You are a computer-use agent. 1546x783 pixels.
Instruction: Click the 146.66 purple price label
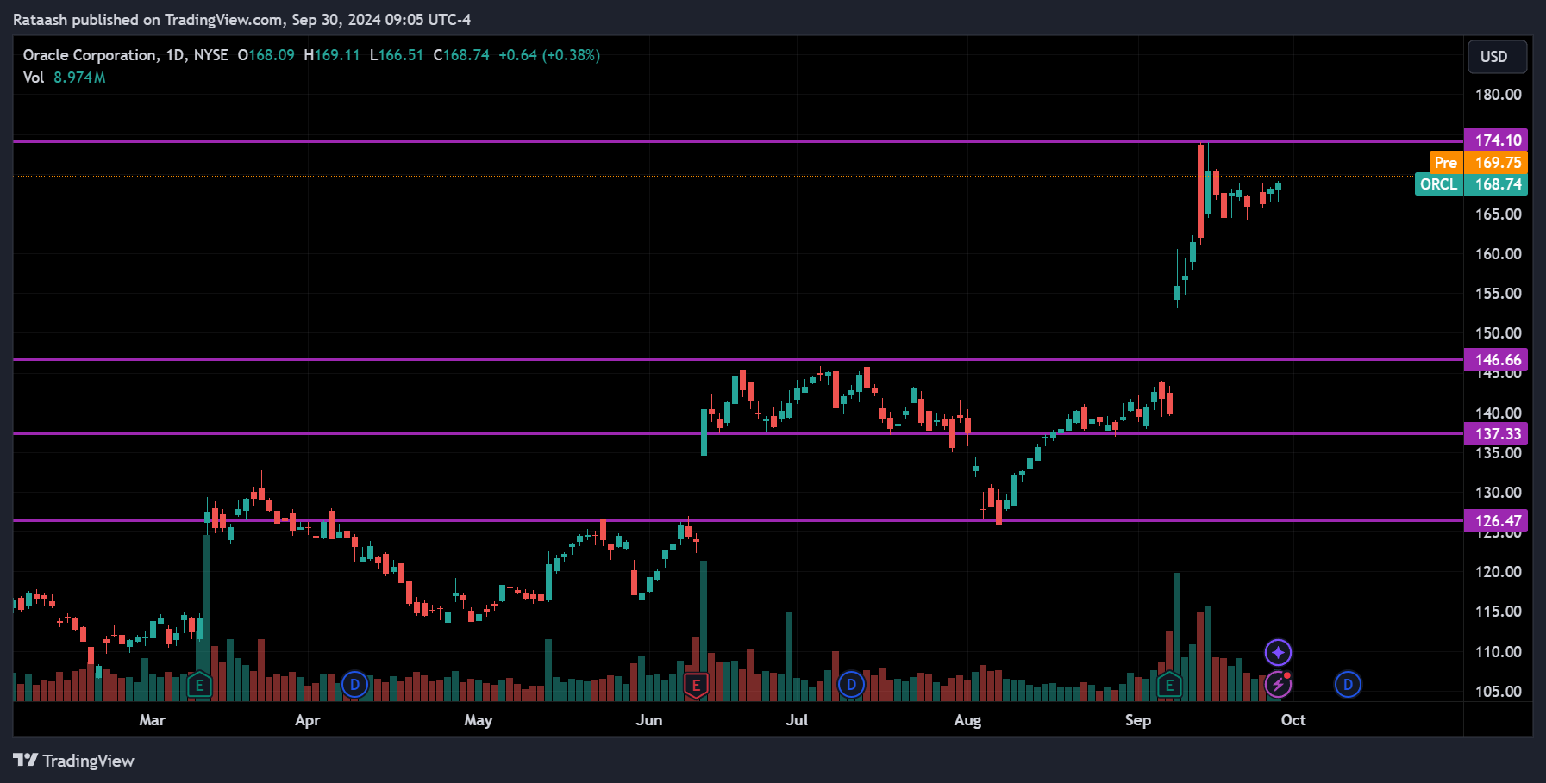point(1496,360)
